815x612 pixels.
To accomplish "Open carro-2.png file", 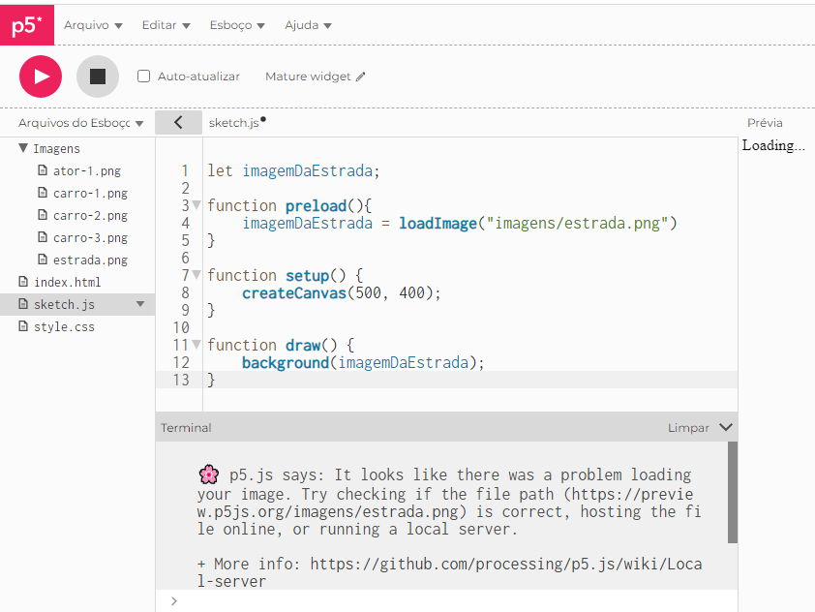I will (90, 215).
